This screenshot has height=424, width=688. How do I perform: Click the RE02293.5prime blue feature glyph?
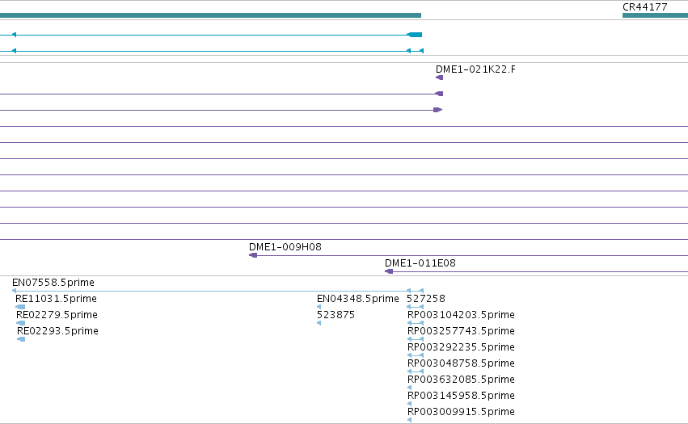[21, 339]
